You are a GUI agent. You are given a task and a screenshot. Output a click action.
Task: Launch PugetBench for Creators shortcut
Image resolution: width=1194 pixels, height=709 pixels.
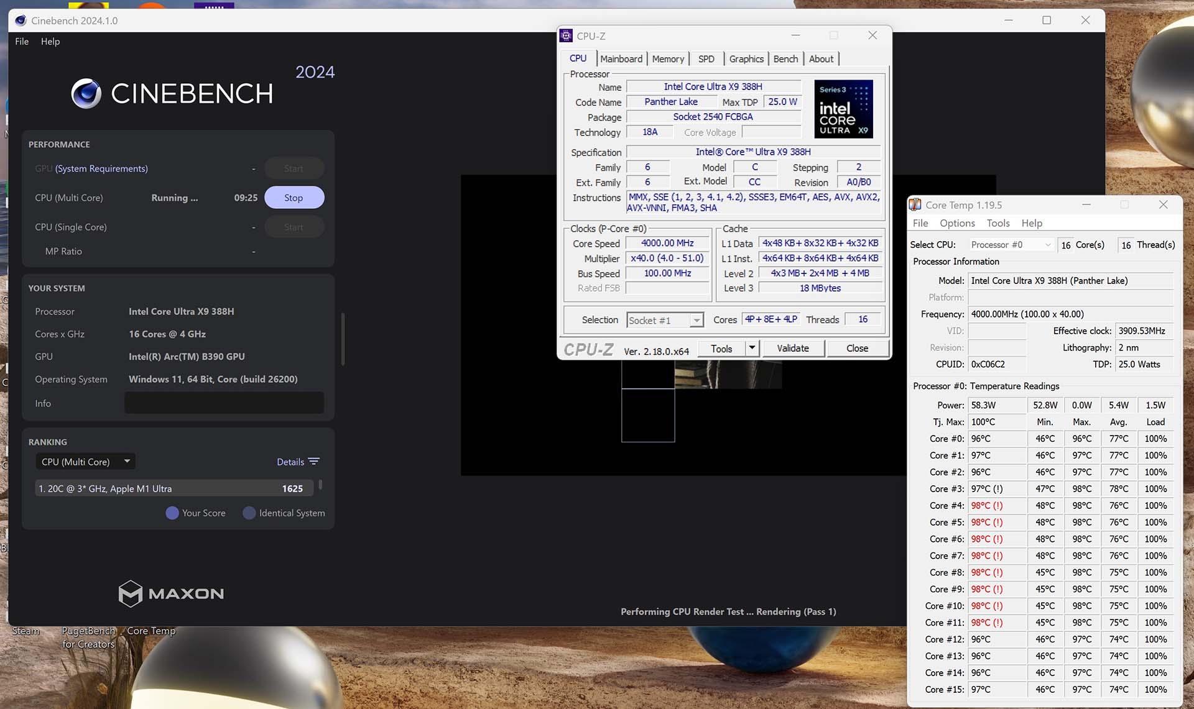pos(88,637)
